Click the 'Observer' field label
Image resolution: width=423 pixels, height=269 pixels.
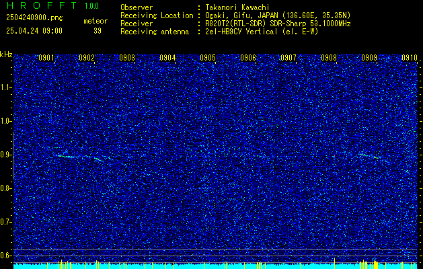137,7
